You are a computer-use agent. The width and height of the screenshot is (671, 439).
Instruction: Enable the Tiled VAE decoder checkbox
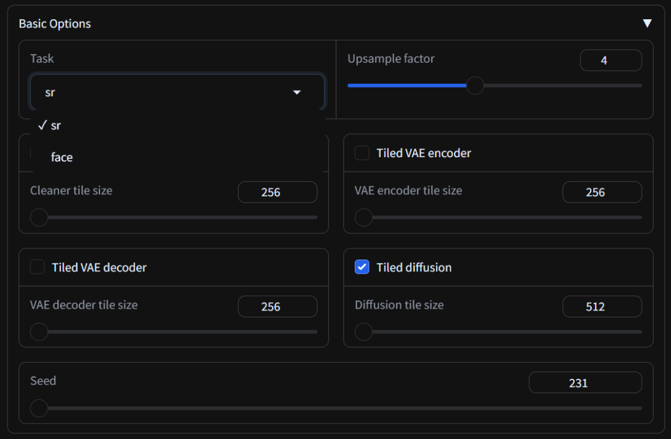point(38,267)
